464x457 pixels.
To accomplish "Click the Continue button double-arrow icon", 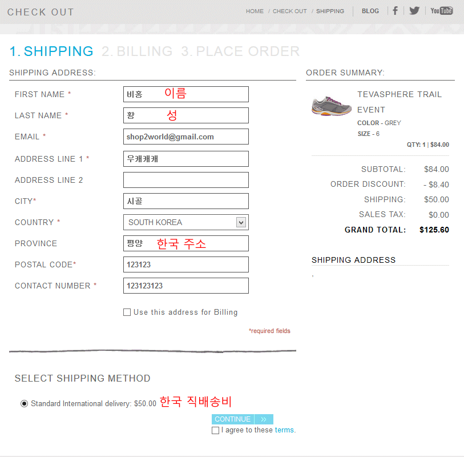I will [264, 419].
